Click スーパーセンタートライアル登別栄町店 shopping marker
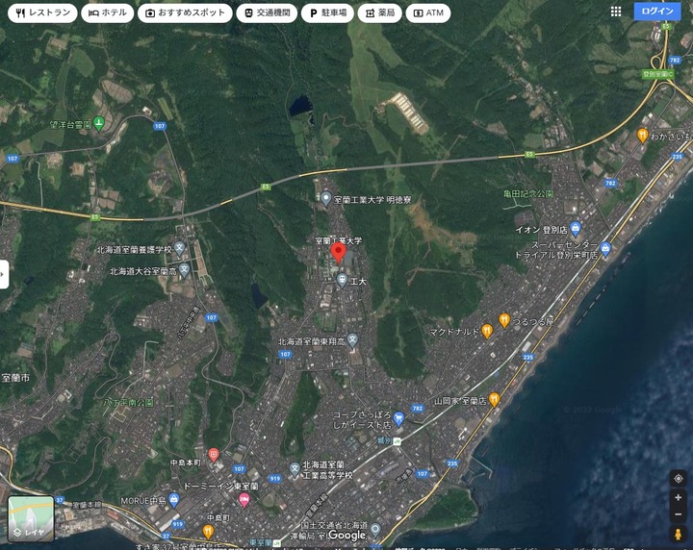 coord(605,248)
